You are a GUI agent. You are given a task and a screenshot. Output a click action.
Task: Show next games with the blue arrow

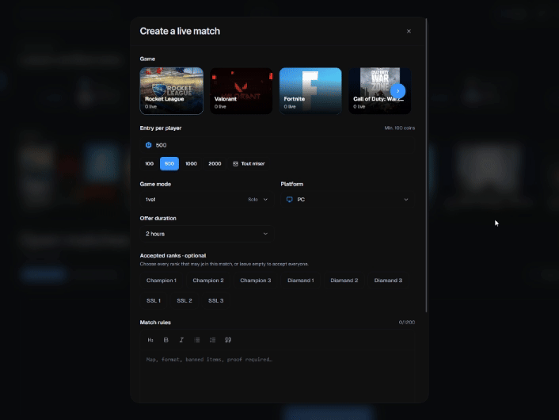[397, 91]
